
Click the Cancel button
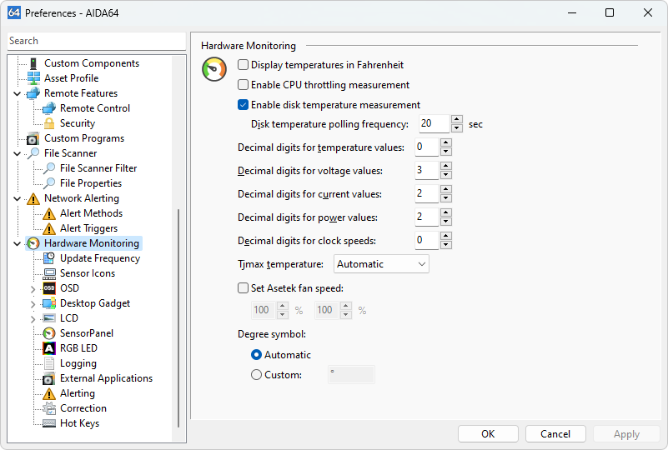(x=555, y=433)
